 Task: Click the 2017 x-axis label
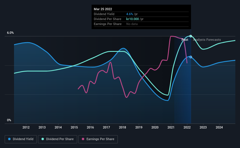coord(106,127)
